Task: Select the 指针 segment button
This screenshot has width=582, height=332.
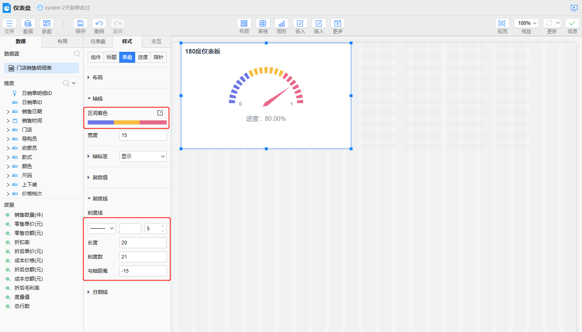Action: click(158, 57)
